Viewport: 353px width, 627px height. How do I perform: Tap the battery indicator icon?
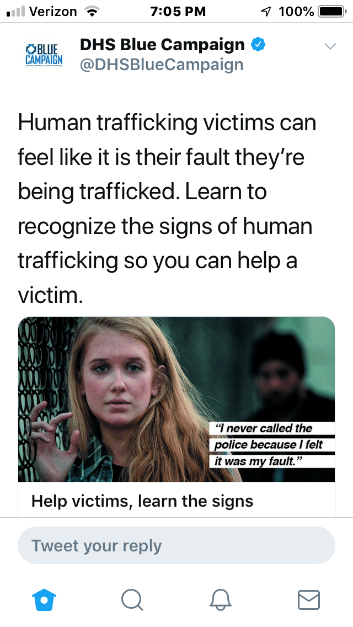point(331,11)
